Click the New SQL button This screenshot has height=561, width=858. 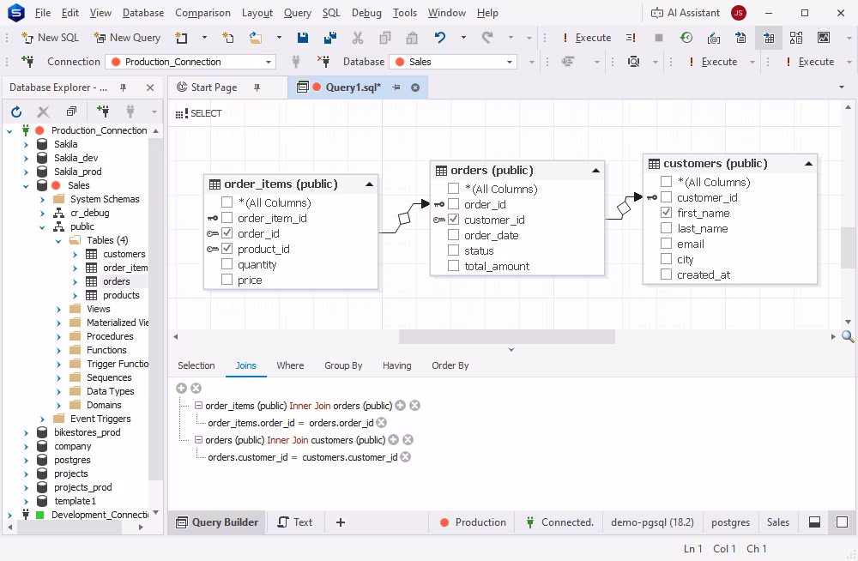pos(51,38)
